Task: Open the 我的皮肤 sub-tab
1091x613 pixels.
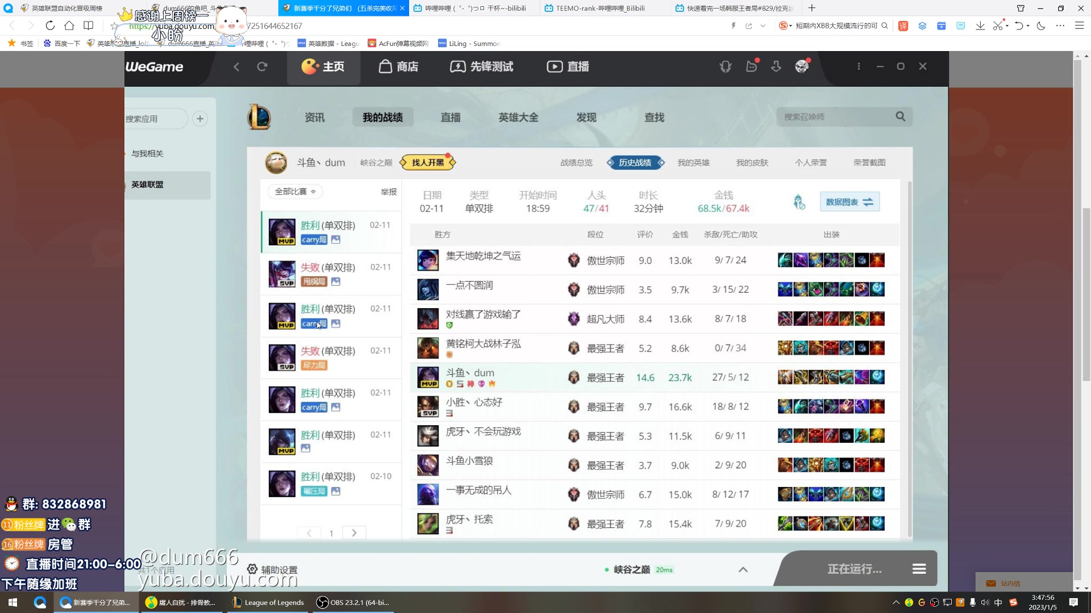Action: point(752,163)
